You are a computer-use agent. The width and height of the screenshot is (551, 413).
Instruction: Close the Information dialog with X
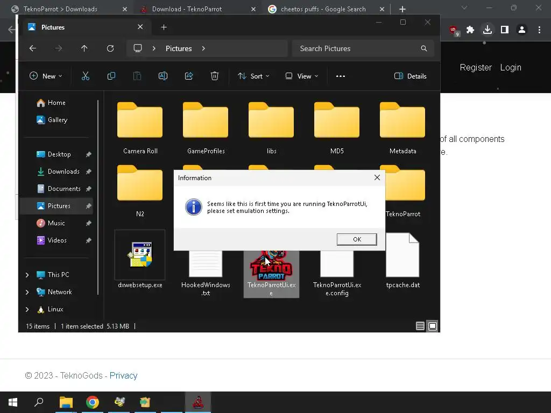377,177
